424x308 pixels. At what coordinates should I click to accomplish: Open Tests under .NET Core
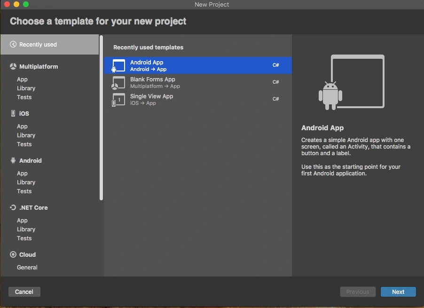[24, 238]
